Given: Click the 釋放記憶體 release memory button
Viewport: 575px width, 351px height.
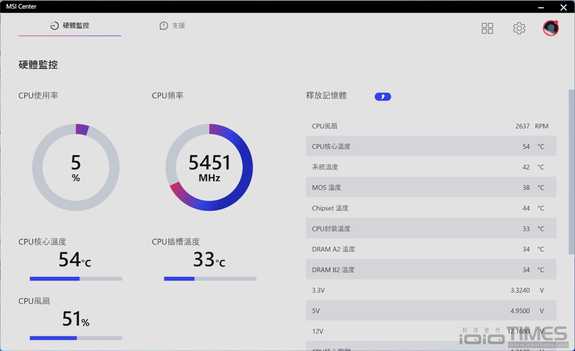Looking at the screenshot, I should pyautogui.click(x=383, y=97).
